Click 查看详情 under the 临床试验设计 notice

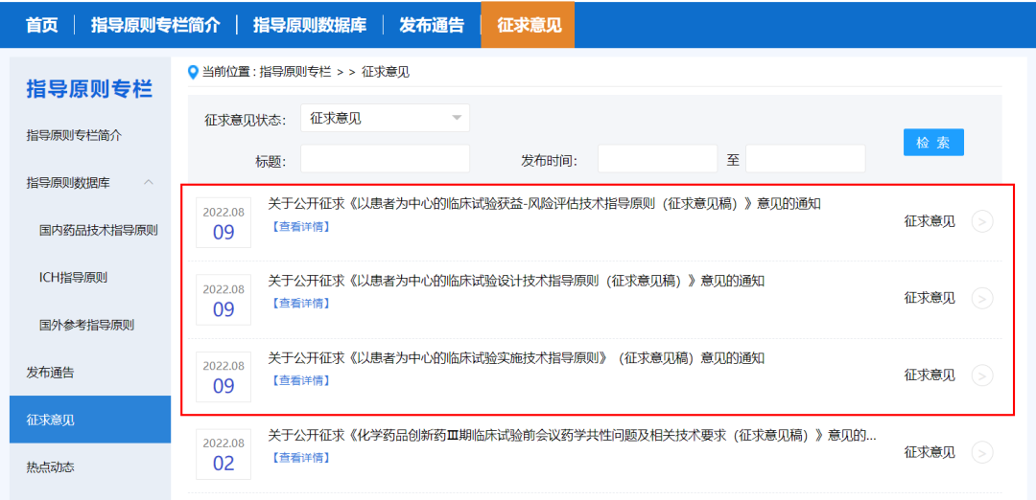pyautogui.click(x=300, y=304)
